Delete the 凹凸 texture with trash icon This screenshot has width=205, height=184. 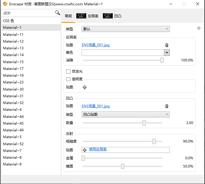point(167,106)
